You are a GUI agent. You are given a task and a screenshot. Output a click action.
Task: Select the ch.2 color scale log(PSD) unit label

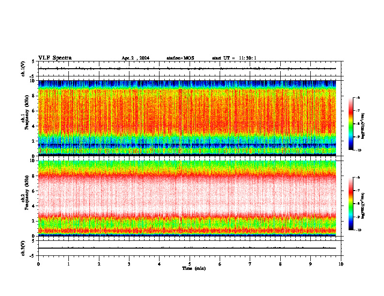(363, 206)
